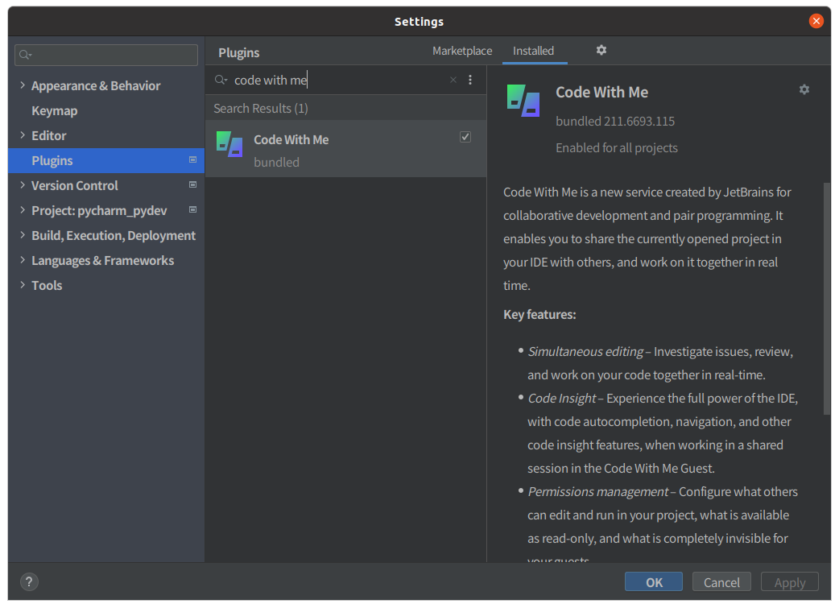This screenshot has height=608, width=839.
Task: Select Plugins in the settings tree
Action: pyautogui.click(x=106, y=160)
